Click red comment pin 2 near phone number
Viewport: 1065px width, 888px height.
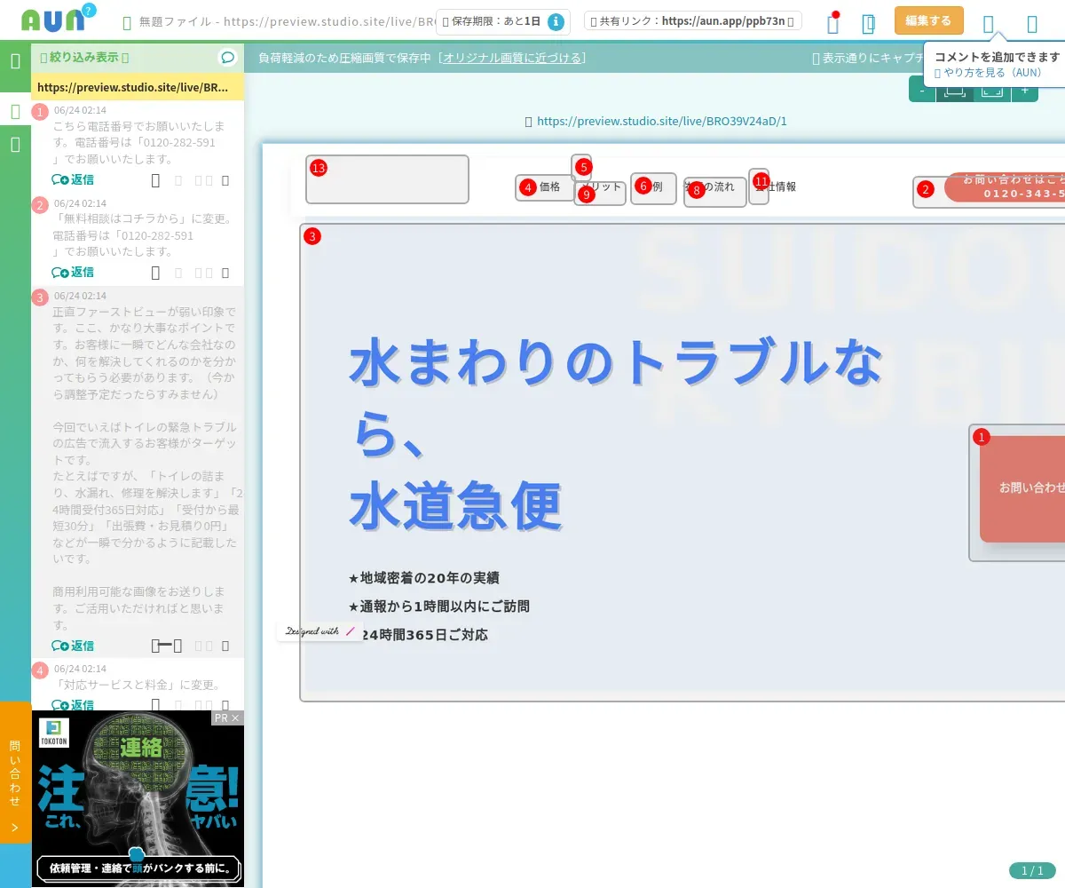tap(926, 188)
